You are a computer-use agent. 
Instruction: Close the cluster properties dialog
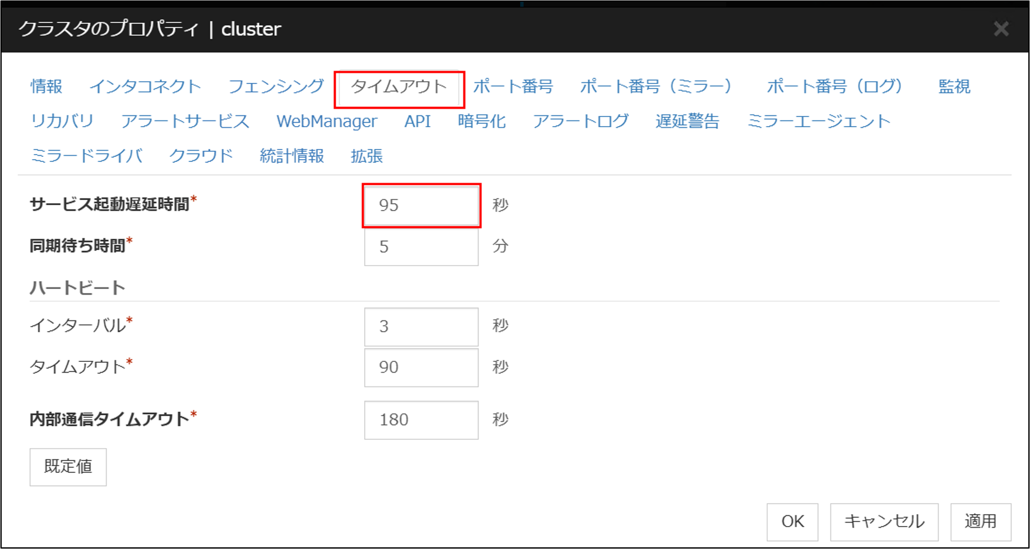click(1001, 29)
